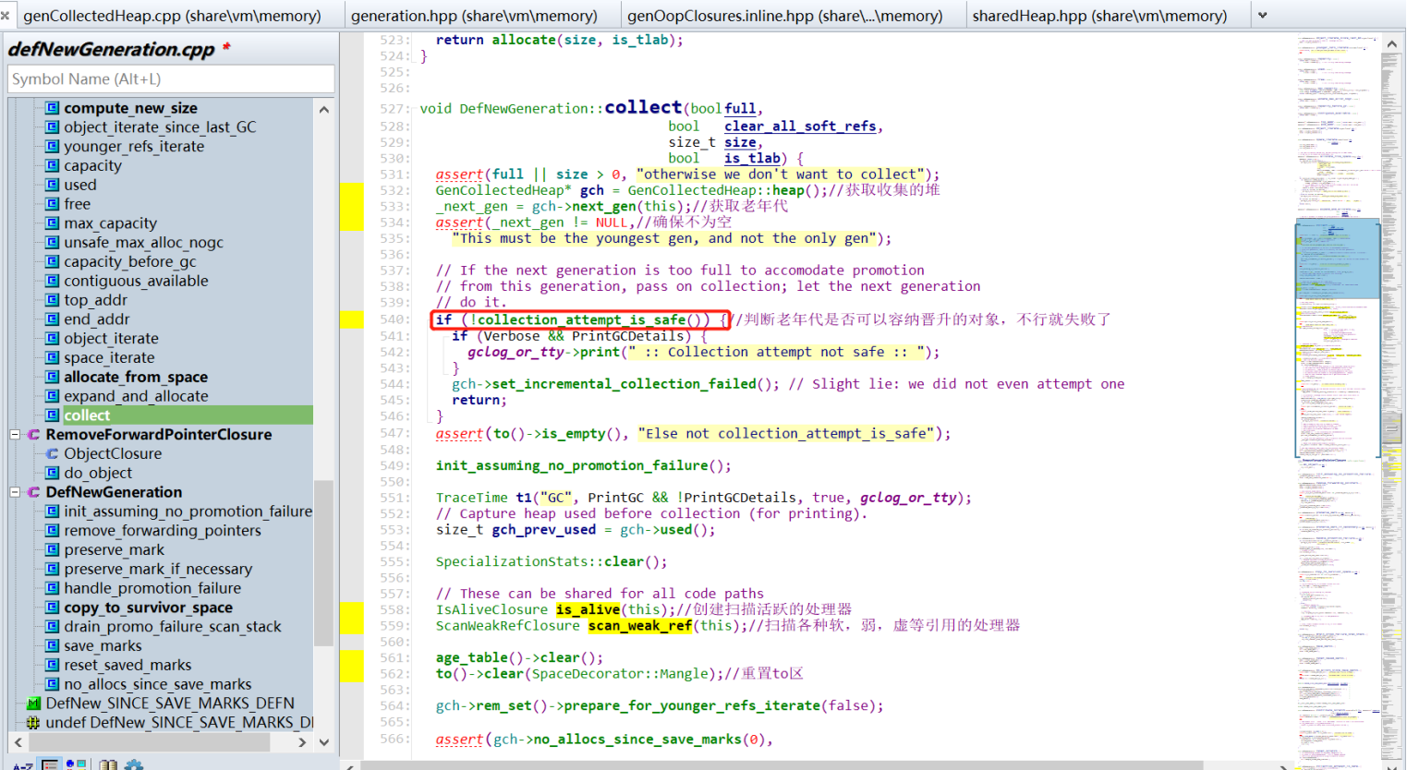The height and width of the screenshot is (770, 1407).
Task: Click the function icon beside space_iterate
Action: coord(53,357)
